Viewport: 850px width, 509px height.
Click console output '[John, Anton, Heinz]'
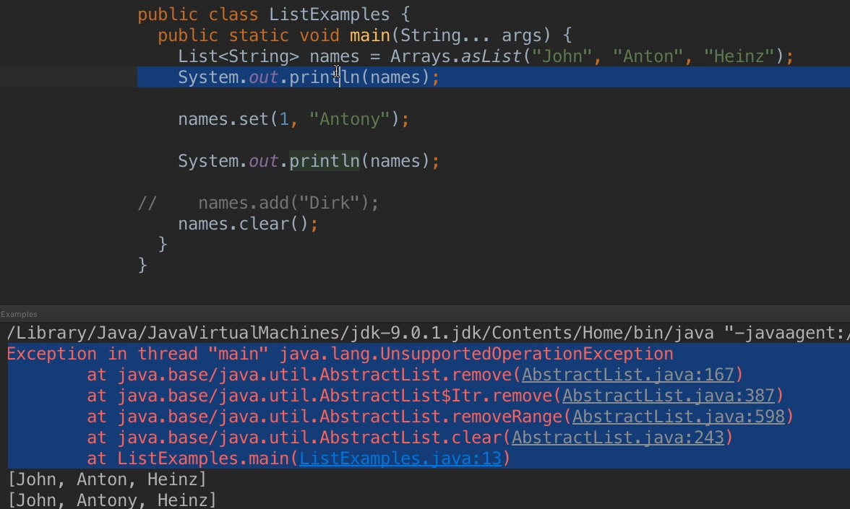(107, 479)
